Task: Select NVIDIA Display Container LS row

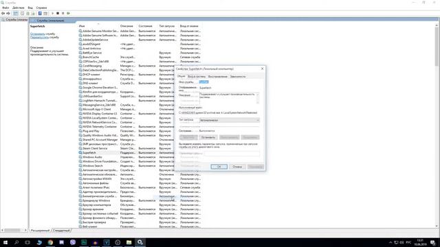Action: coord(140,113)
